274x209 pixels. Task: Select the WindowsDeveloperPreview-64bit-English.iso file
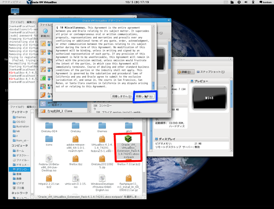(102, 183)
